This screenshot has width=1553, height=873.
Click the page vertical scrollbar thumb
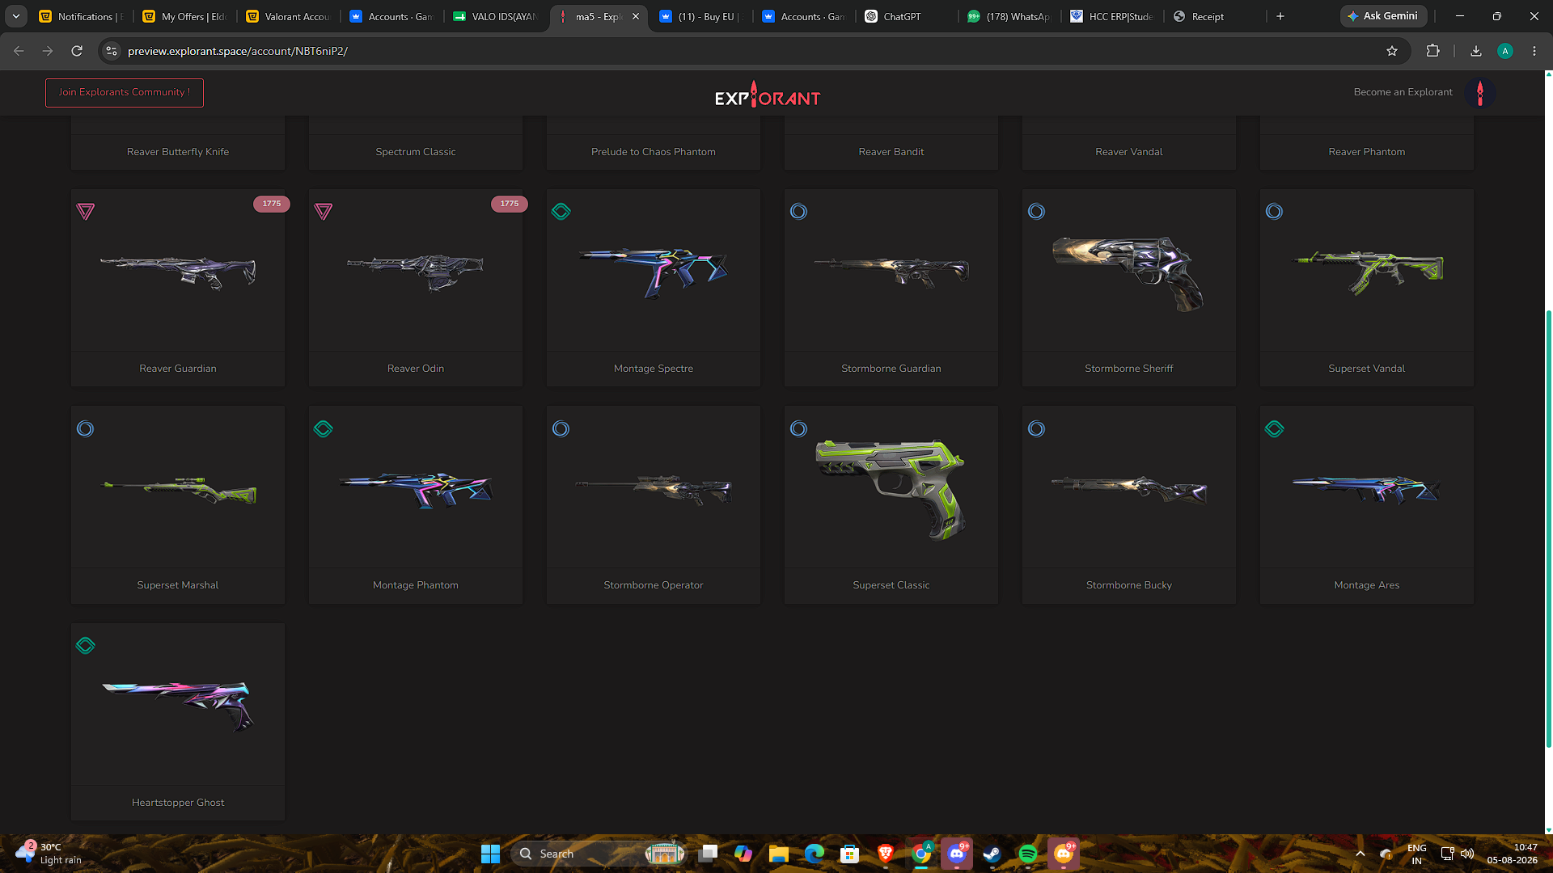click(x=1549, y=528)
